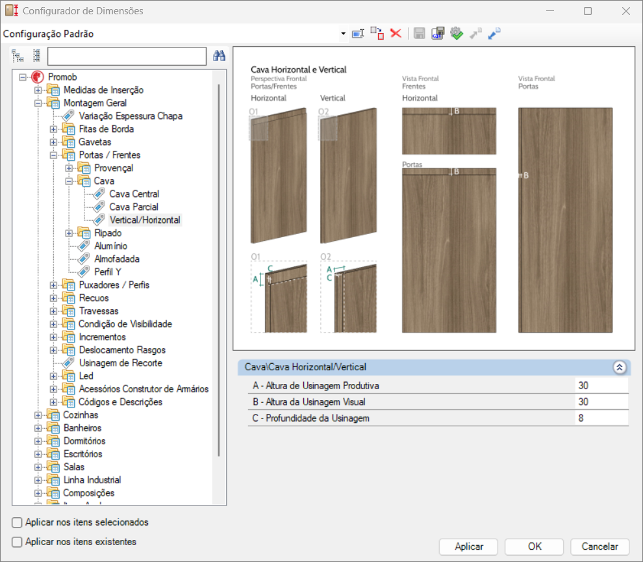Click the Promob root red icon
Screen dimensions: 643x562
(x=37, y=77)
